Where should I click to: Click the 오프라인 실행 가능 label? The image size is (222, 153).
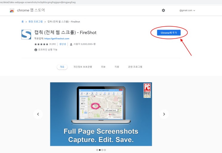48,50
